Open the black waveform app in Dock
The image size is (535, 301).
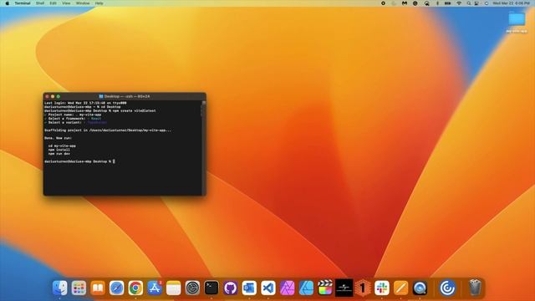pyautogui.click(x=344, y=288)
